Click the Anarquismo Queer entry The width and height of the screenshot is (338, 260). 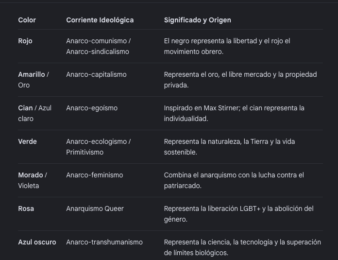pos(95,208)
